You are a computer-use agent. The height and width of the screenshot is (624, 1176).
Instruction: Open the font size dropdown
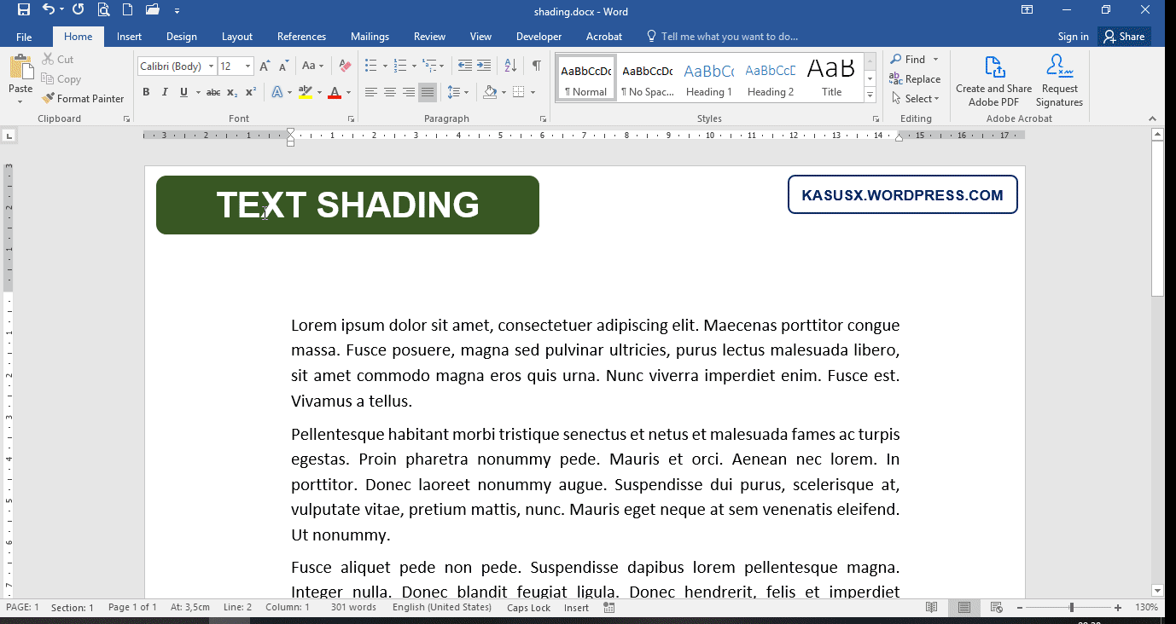(x=247, y=66)
